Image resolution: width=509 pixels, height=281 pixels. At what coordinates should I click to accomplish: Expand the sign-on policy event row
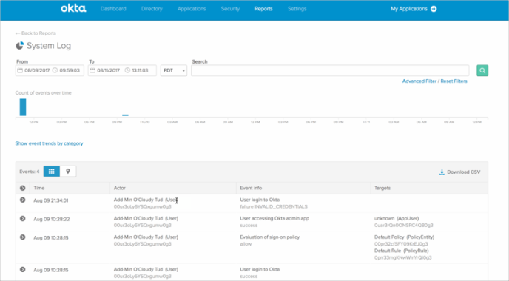coord(22,237)
